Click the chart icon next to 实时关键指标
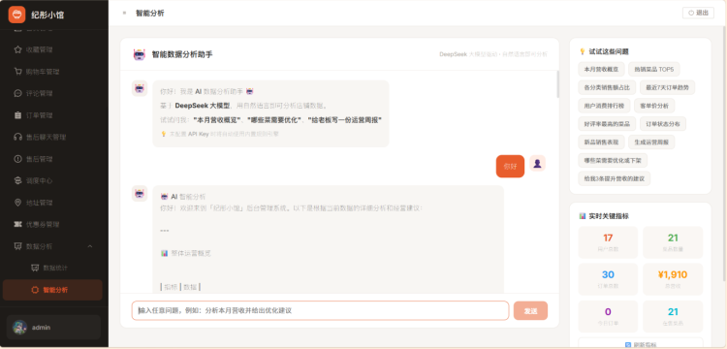 coord(583,216)
